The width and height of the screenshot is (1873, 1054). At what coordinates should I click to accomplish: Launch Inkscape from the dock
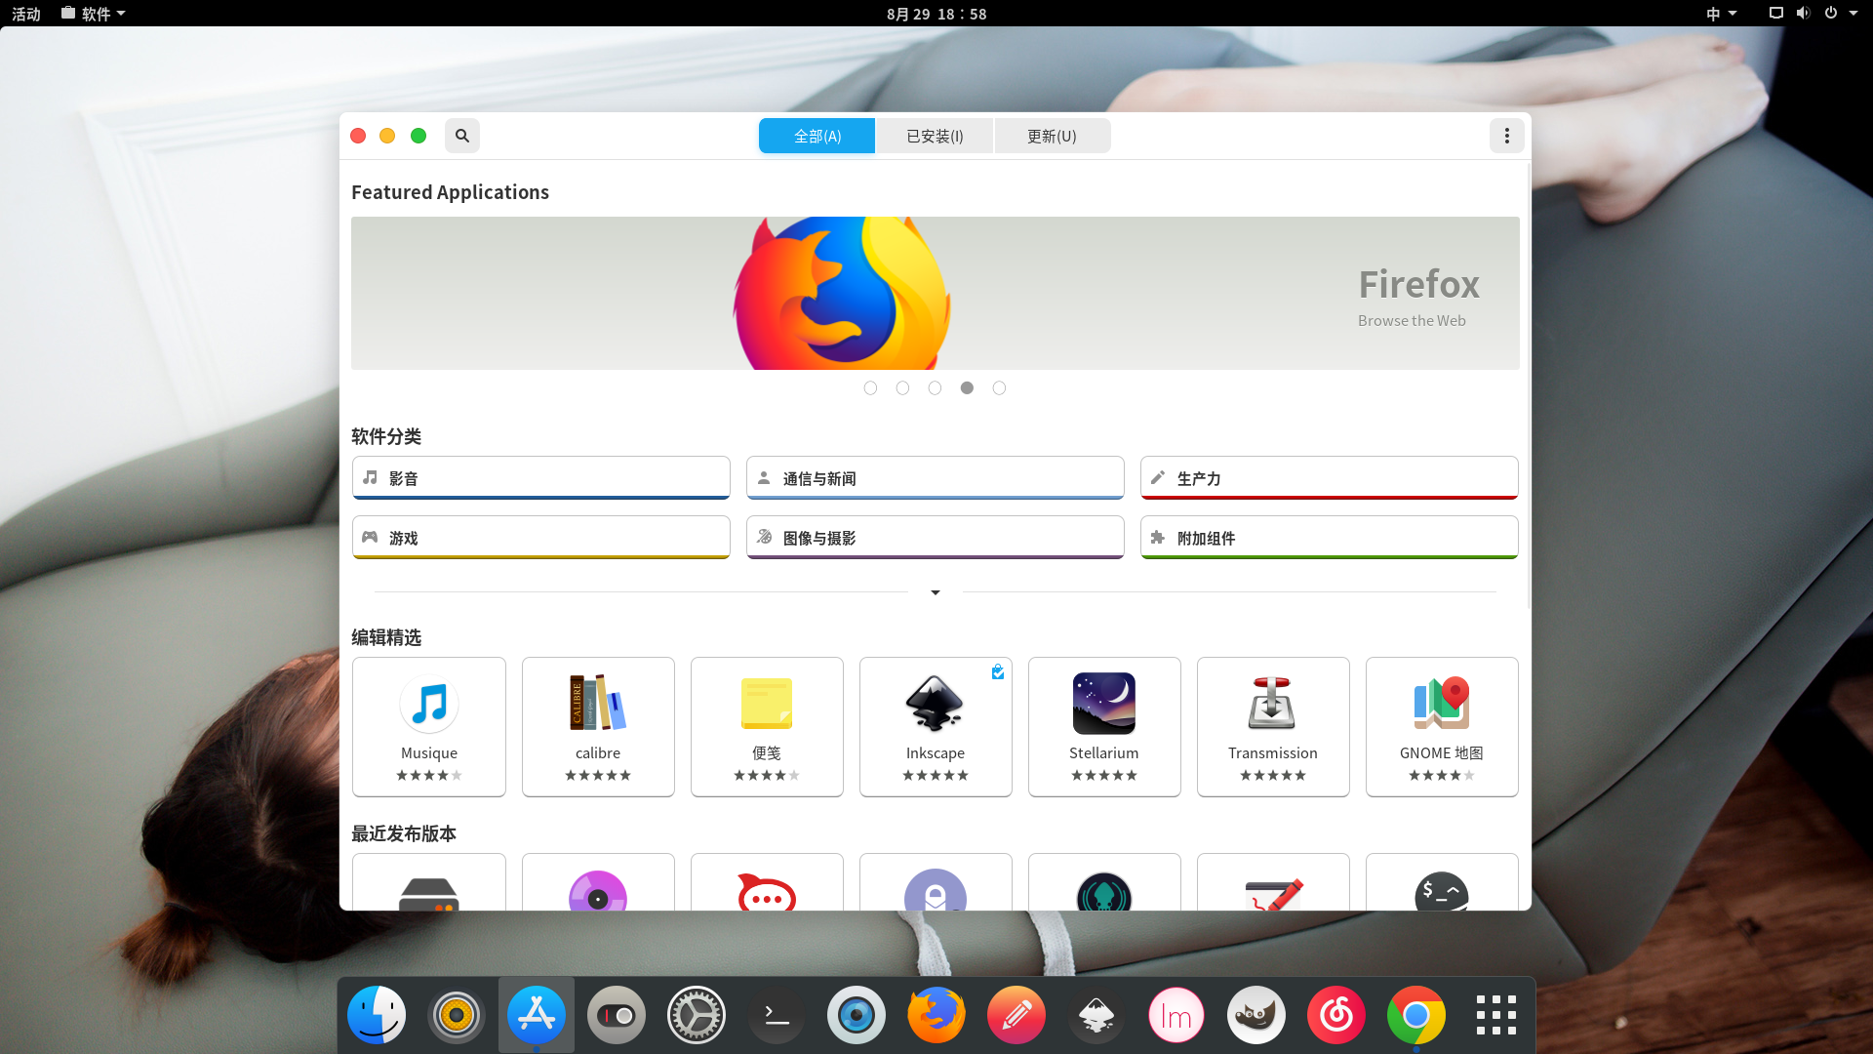click(1096, 1015)
